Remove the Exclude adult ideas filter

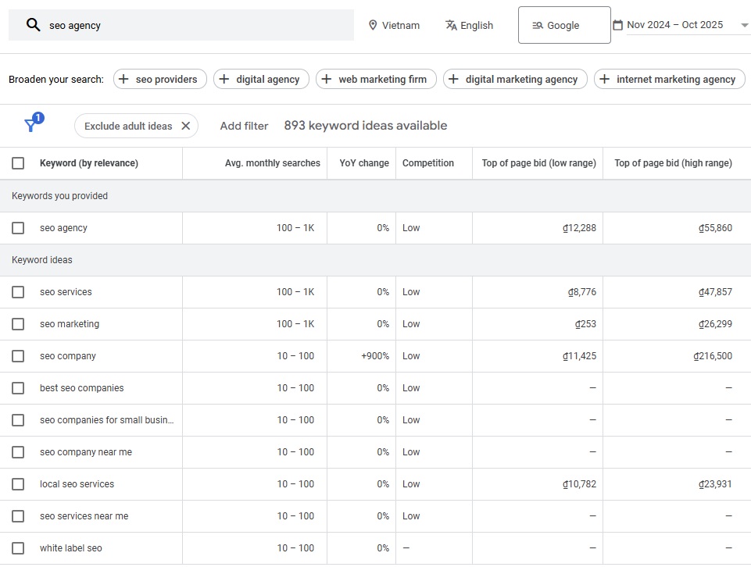click(x=186, y=126)
